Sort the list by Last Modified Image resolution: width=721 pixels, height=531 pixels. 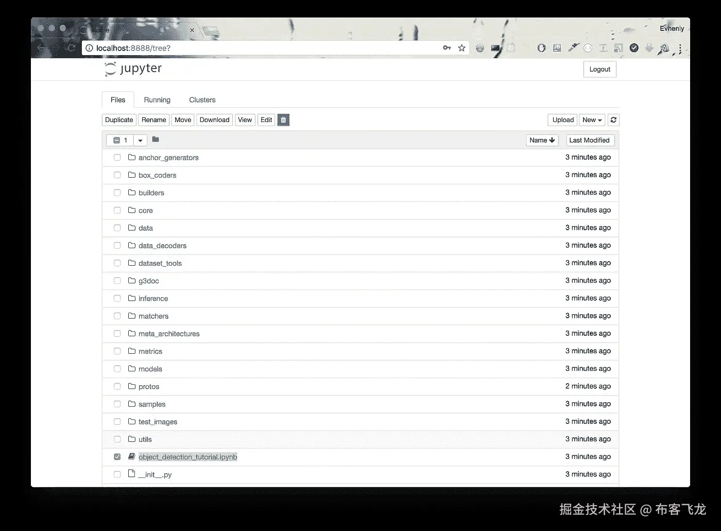click(590, 140)
